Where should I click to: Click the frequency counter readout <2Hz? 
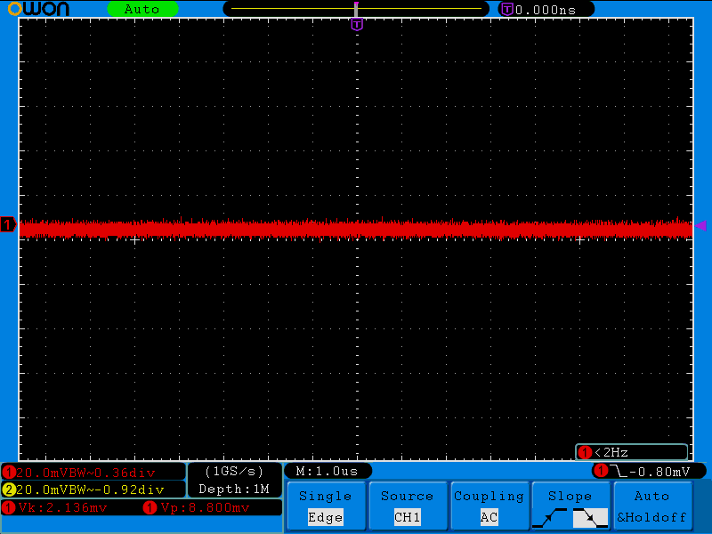tap(632, 452)
